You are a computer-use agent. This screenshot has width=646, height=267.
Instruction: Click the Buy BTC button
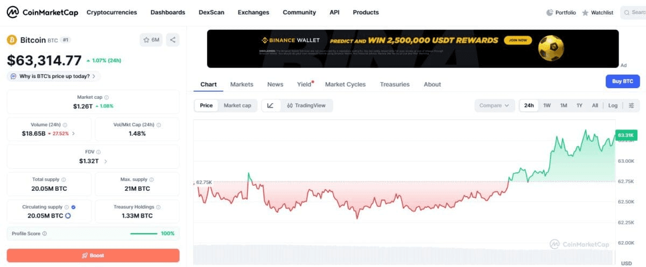point(623,82)
